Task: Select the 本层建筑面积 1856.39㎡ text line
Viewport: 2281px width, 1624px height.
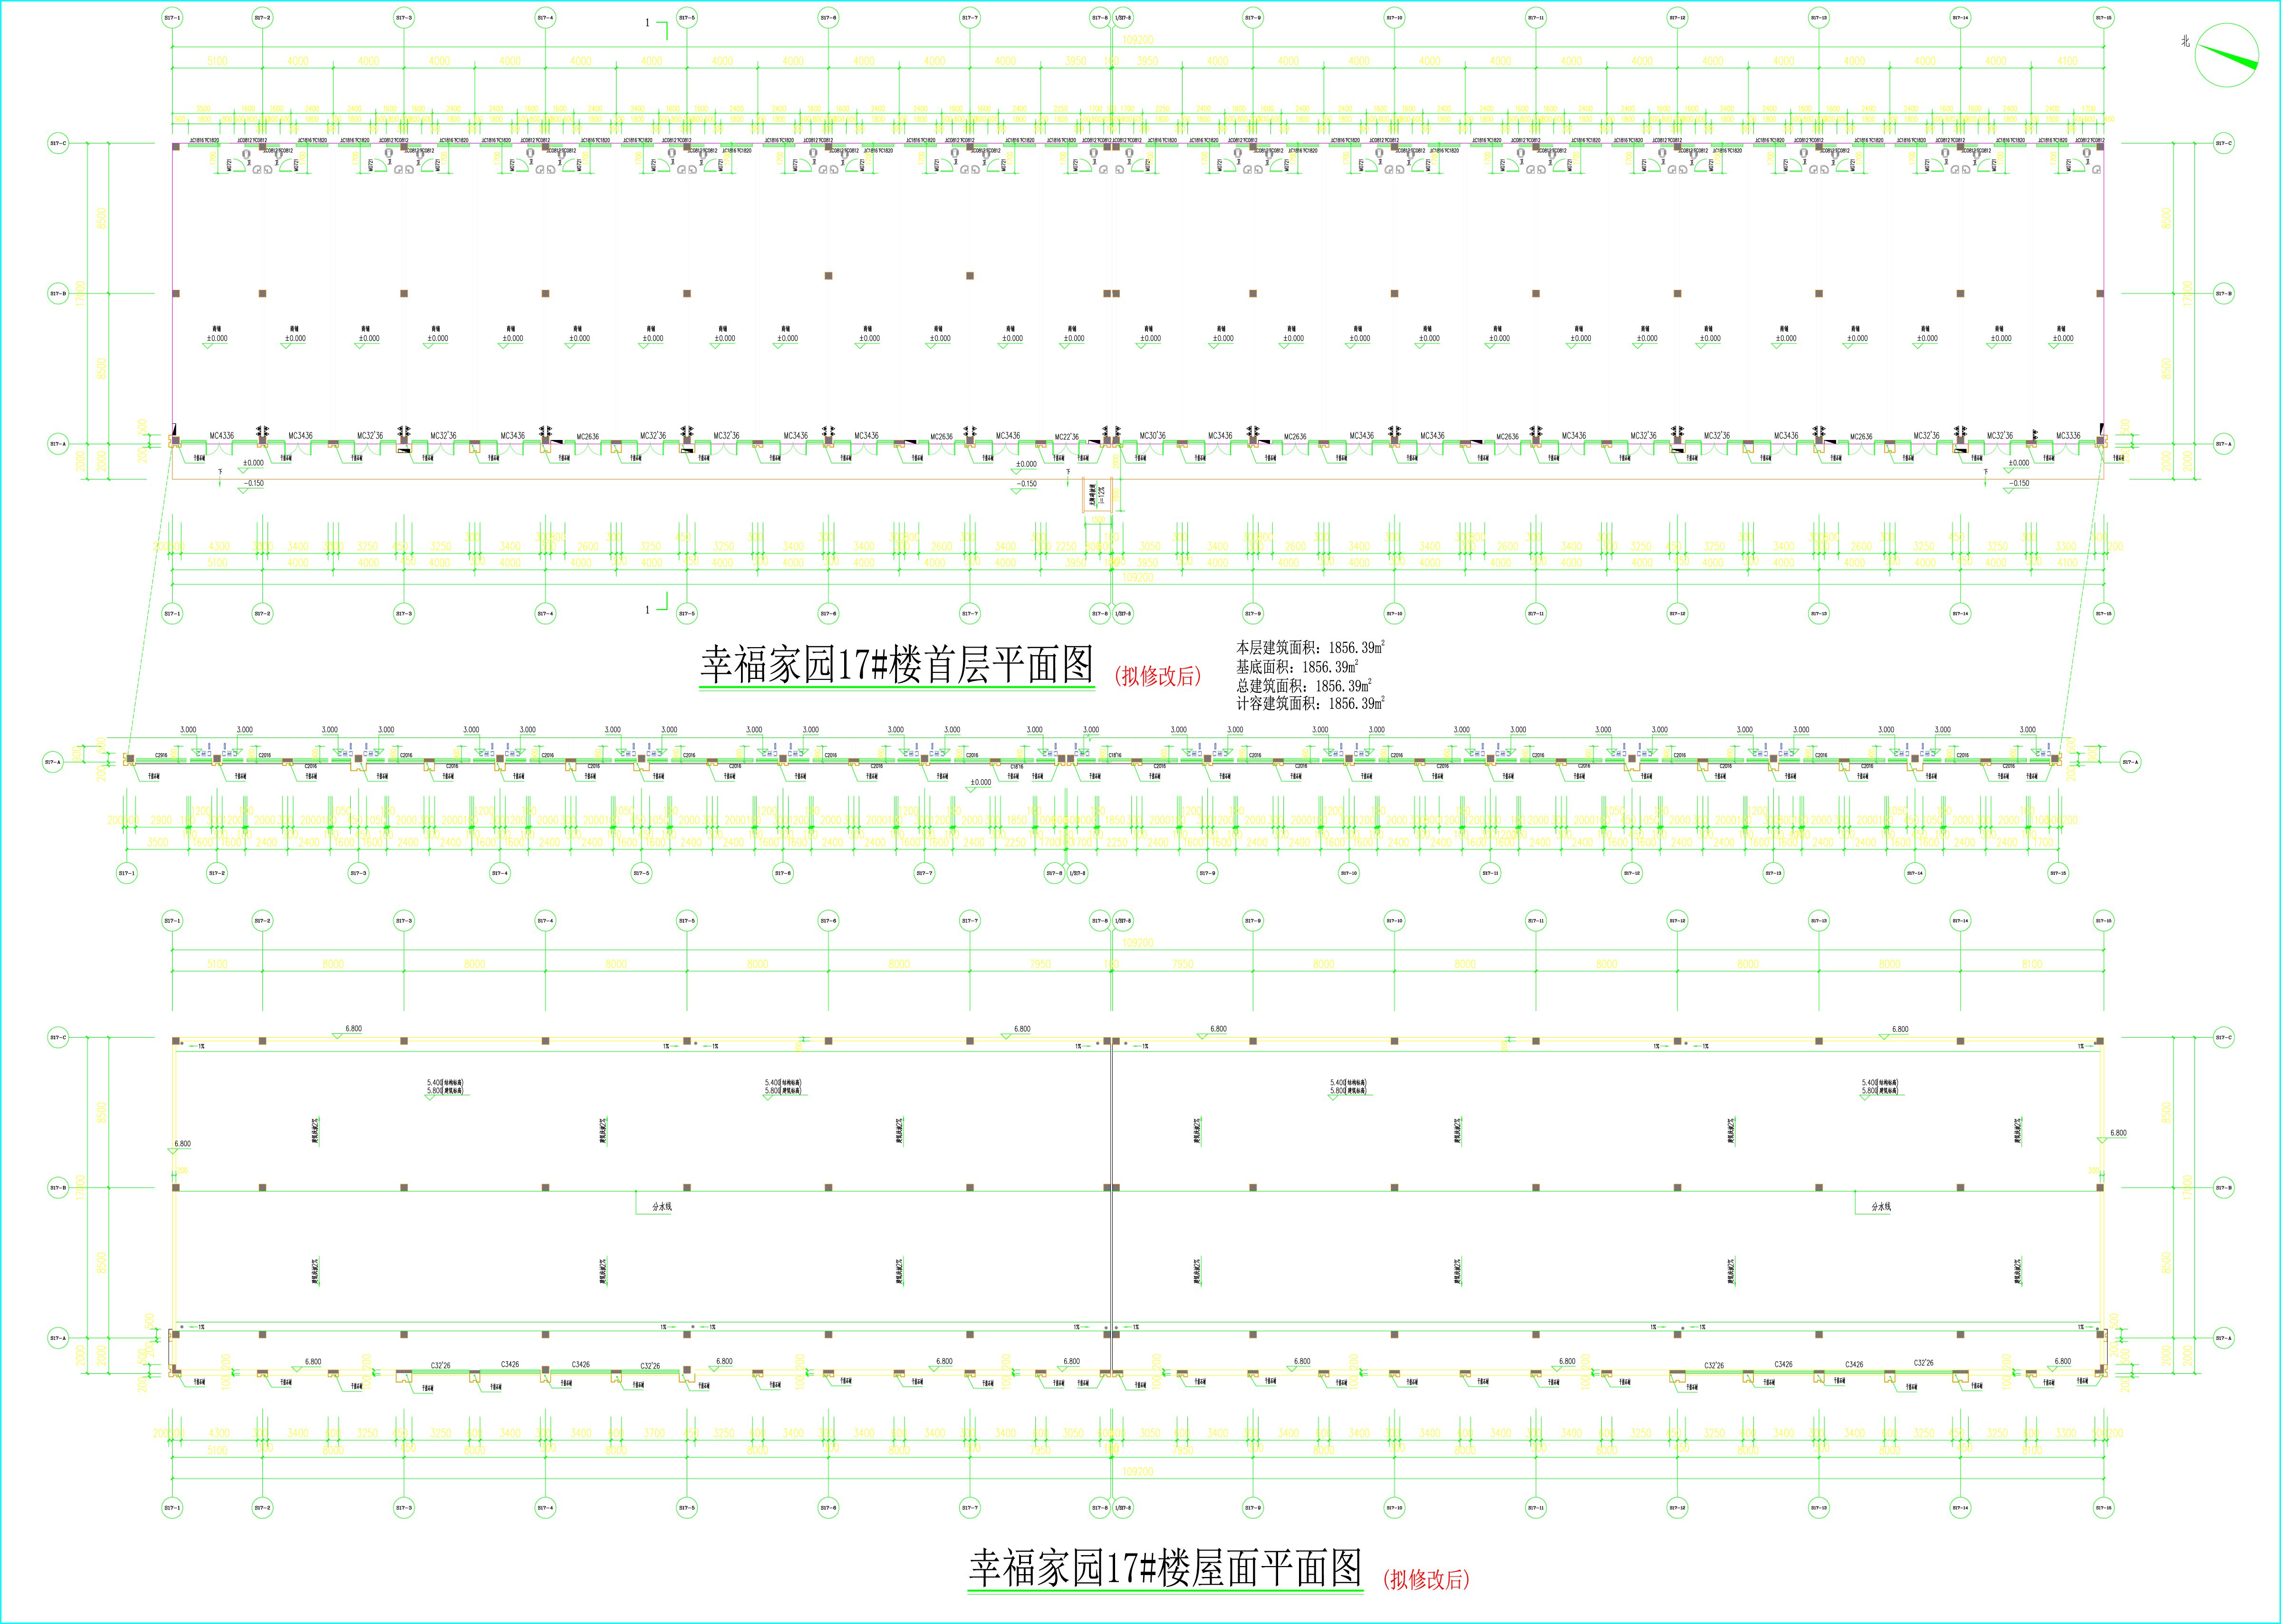Action: [x=1309, y=648]
